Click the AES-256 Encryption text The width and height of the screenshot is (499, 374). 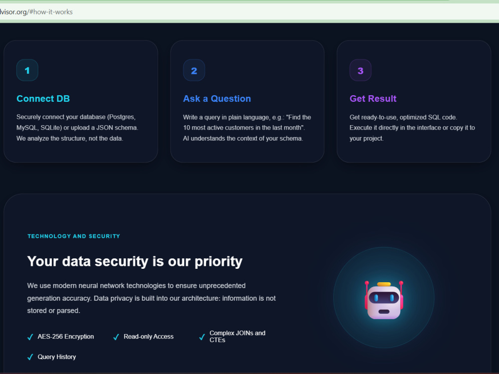(x=65, y=337)
